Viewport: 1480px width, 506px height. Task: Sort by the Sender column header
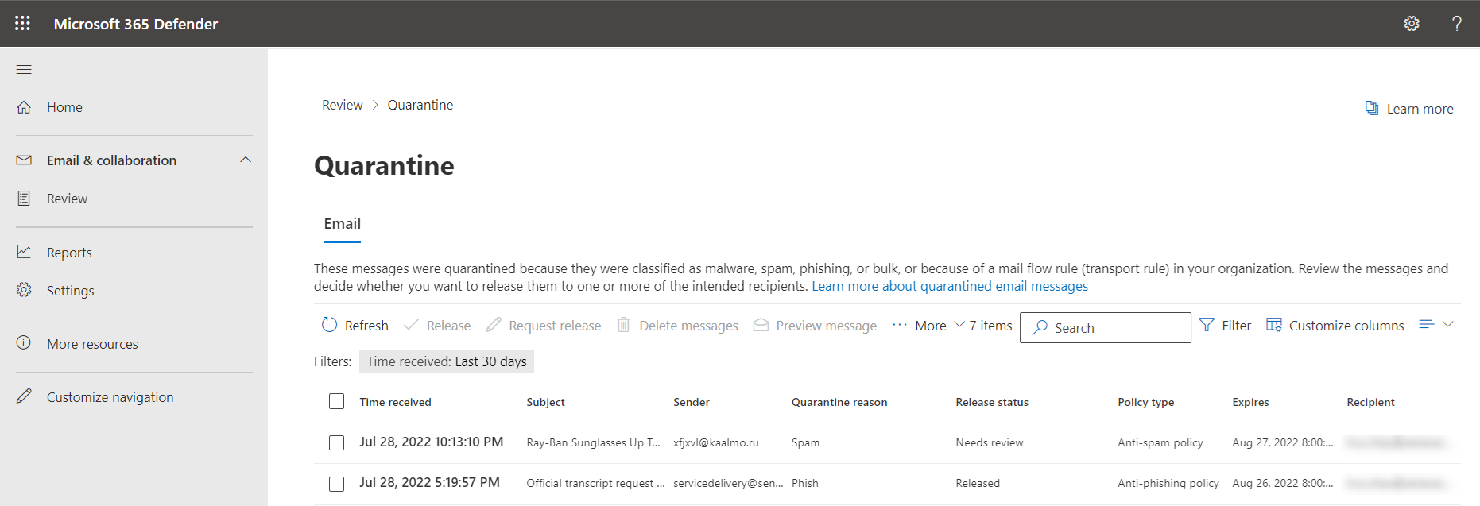pyautogui.click(x=692, y=402)
